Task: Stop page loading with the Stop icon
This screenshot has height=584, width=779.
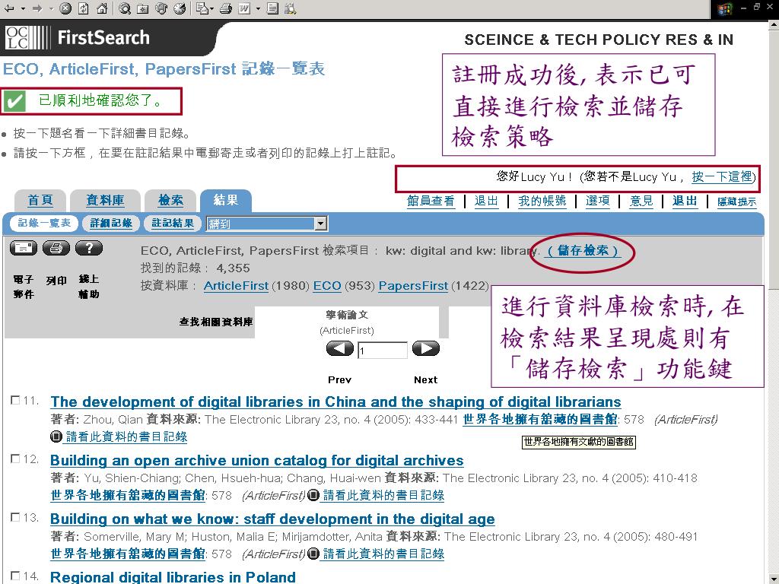Action: pos(65,8)
